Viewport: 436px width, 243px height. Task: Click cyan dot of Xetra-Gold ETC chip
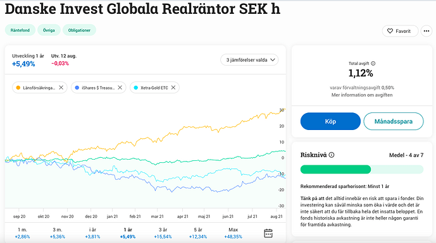click(136, 88)
